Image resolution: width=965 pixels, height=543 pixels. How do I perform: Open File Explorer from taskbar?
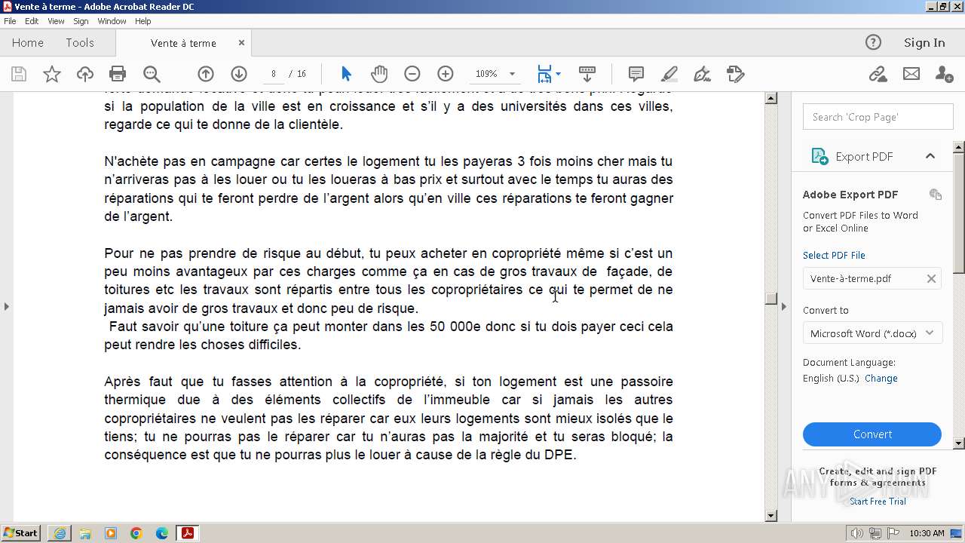85,533
